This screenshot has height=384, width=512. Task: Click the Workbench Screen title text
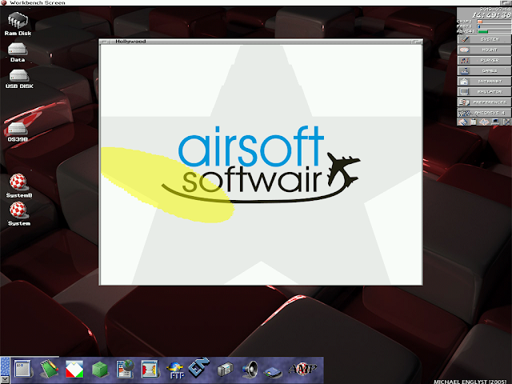pyautogui.click(x=38, y=2)
